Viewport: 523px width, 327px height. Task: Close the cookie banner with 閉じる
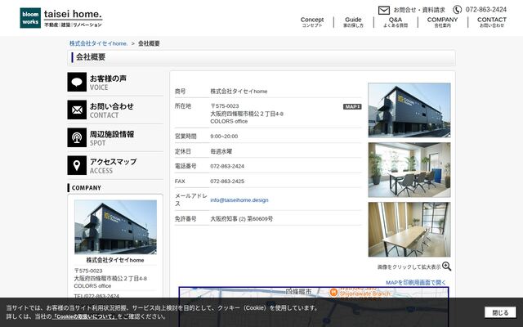tap(500, 312)
